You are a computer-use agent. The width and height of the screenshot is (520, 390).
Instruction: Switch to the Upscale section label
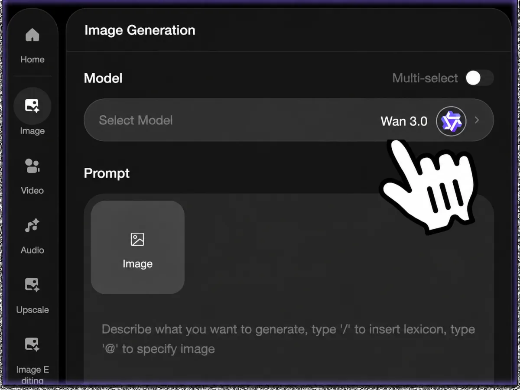[x=32, y=310]
